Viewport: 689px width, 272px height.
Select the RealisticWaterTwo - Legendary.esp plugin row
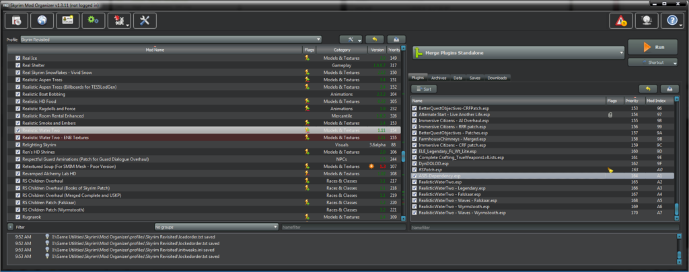[542, 188]
